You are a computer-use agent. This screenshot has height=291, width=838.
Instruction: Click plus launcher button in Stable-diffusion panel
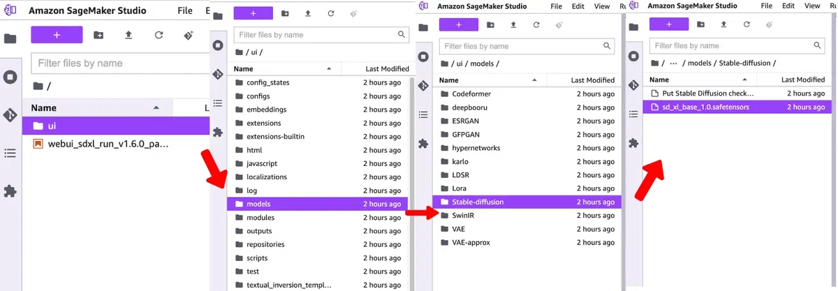coord(669,24)
